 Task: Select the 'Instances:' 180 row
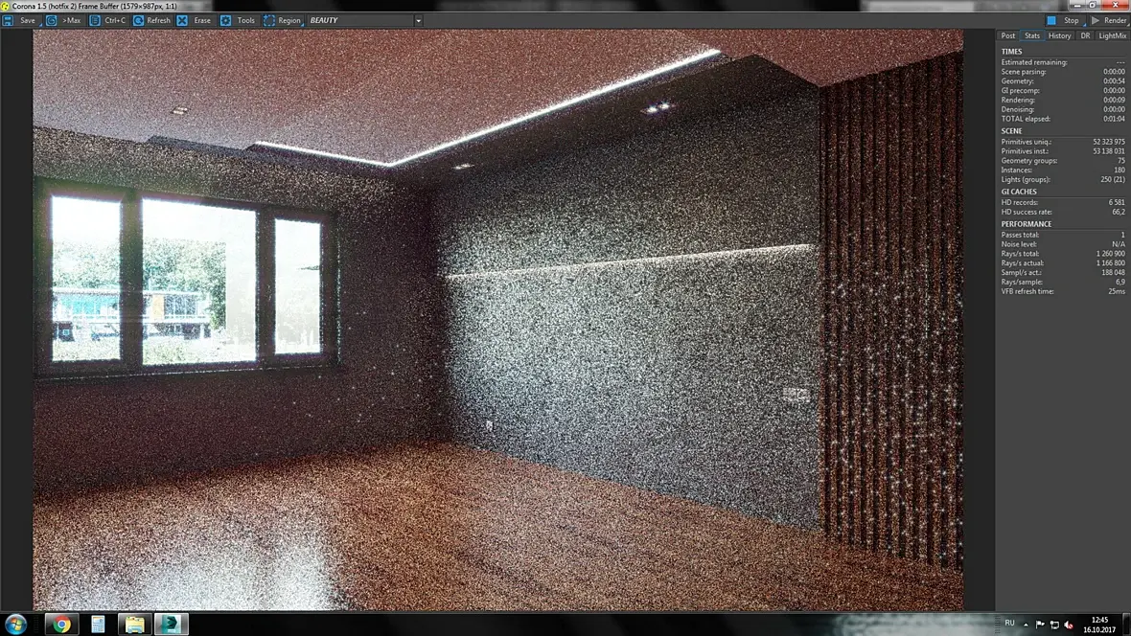pyautogui.click(x=1063, y=170)
